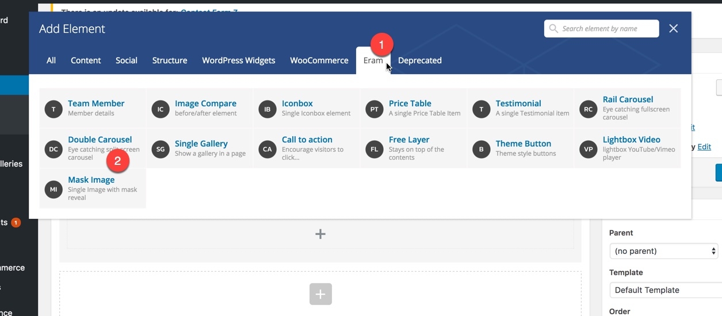Open the Parent dropdown
The height and width of the screenshot is (316, 722).
point(663,251)
